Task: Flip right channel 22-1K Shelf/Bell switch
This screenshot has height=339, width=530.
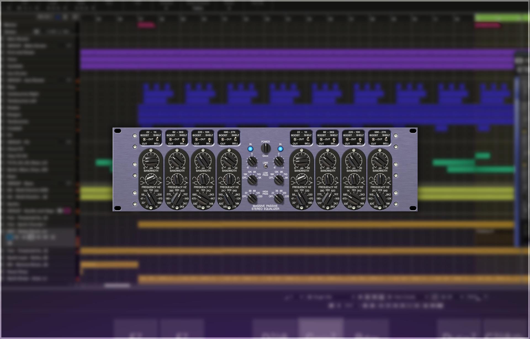Action: [308, 139]
